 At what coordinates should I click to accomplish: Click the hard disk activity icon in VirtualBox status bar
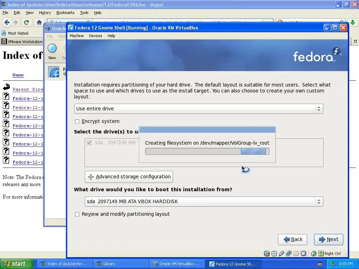point(267,254)
